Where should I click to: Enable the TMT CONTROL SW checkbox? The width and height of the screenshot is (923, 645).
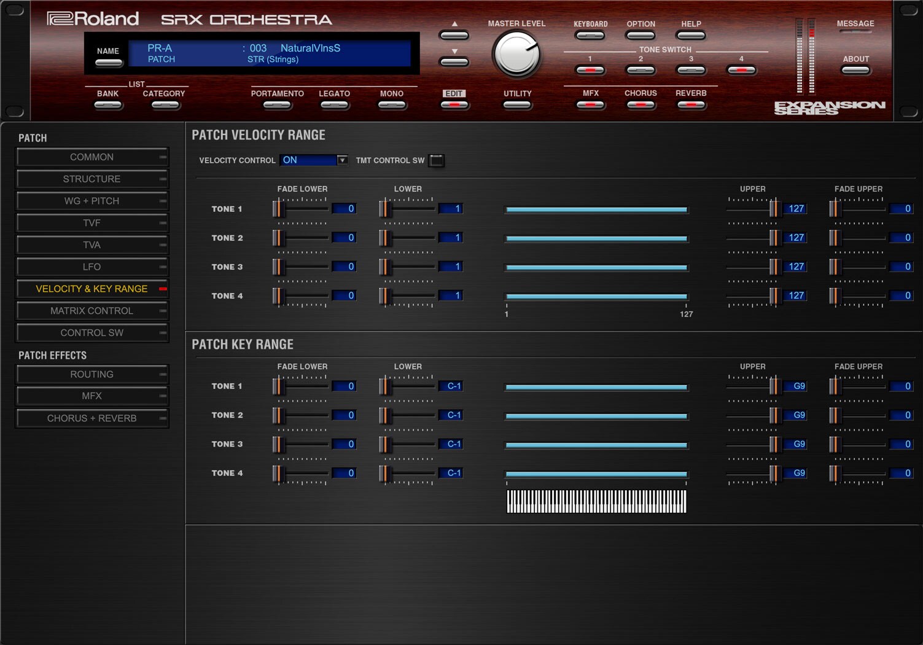[437, 160]
